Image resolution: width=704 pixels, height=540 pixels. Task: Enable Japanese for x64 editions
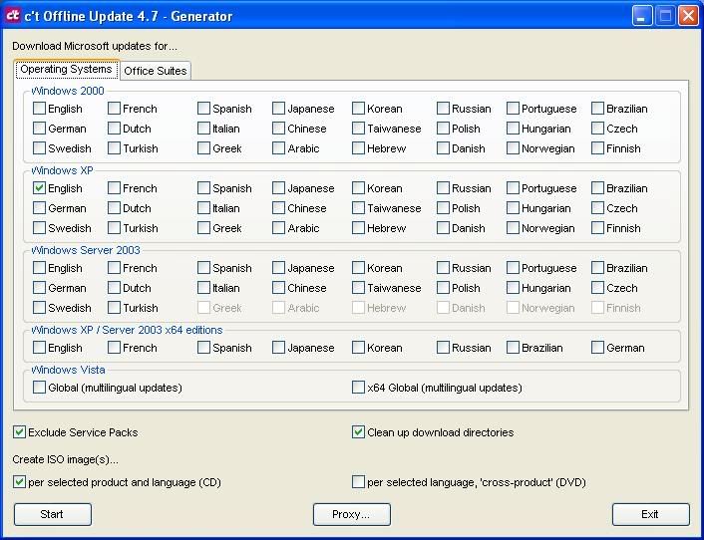point(278,347)
